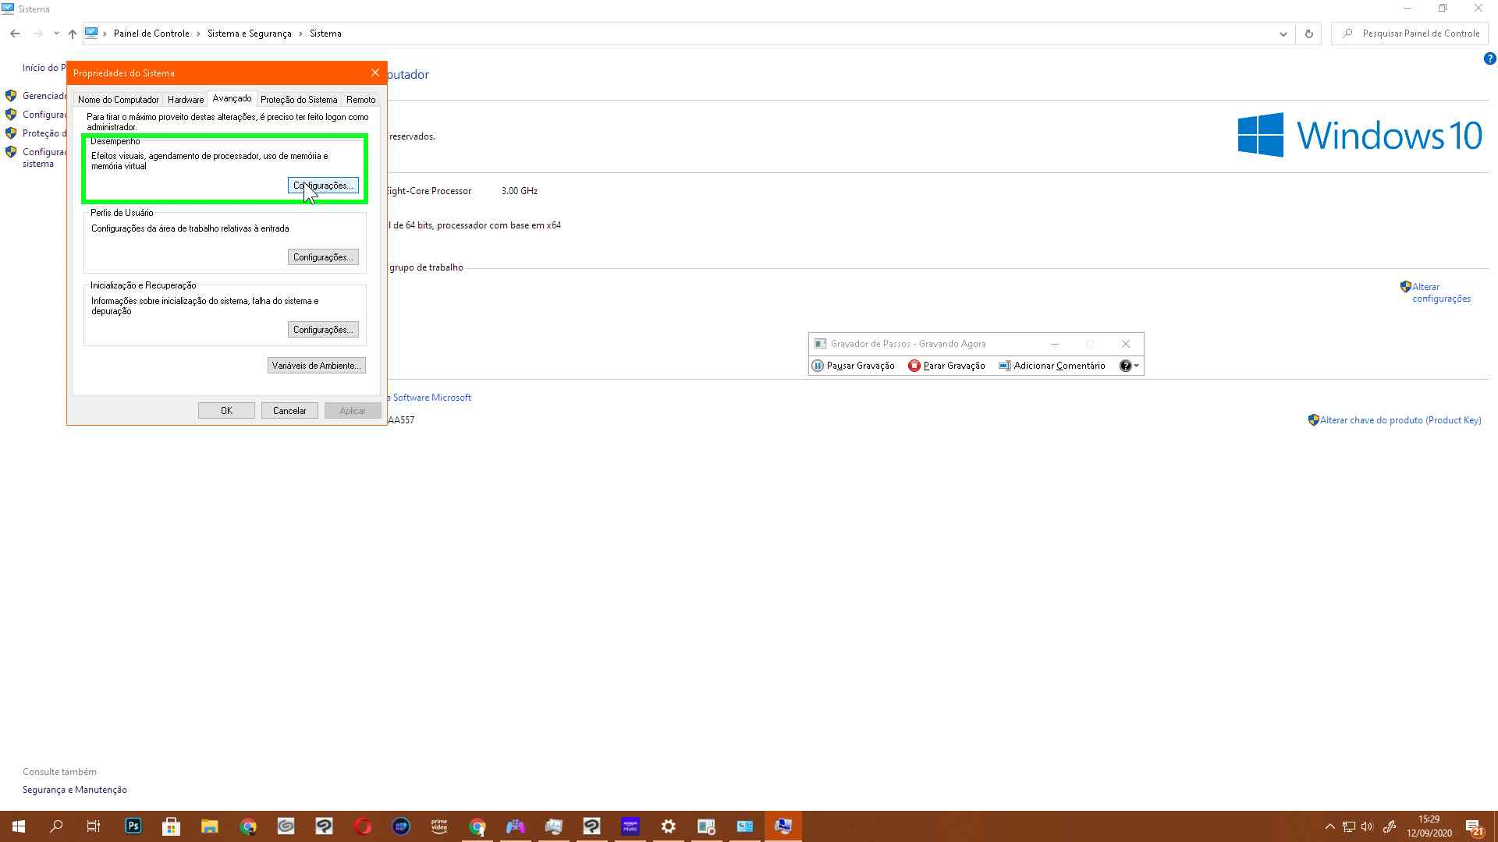Image resolution: width=1498 pixels, height=842 pixels.
Task: Click Variáveis de Ambiente button
Action: 316,366
